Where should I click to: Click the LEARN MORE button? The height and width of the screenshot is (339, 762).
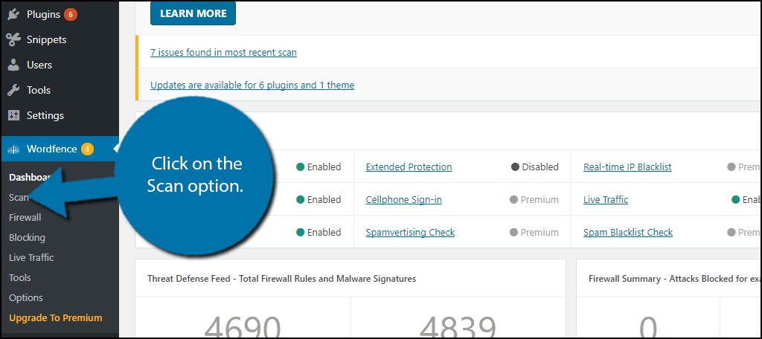193,13
